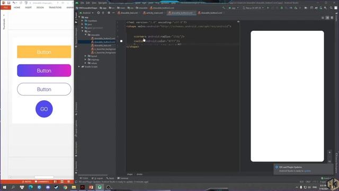Screen dimensions: 339x191
Task: Expand the java folder arrow
Action: point(82,24)
